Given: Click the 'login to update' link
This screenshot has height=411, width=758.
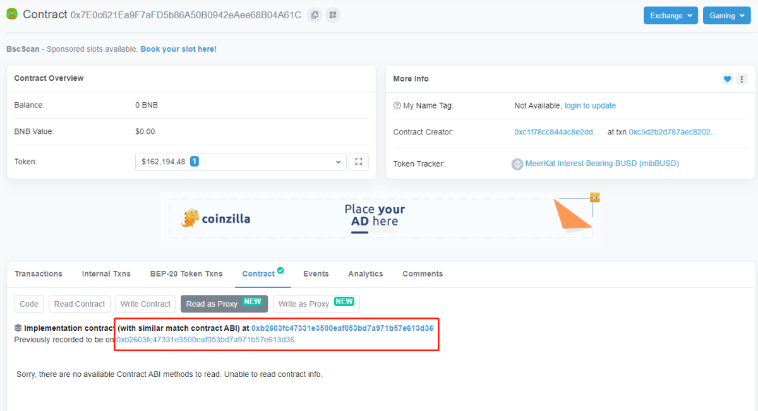Looking at the screenshot, I should click(x=590, y=106).
